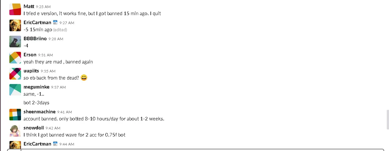Open sheenmachine's avatar icon
Image resolution: width=389 pixels, height=151 pixels.
point(15,115)
